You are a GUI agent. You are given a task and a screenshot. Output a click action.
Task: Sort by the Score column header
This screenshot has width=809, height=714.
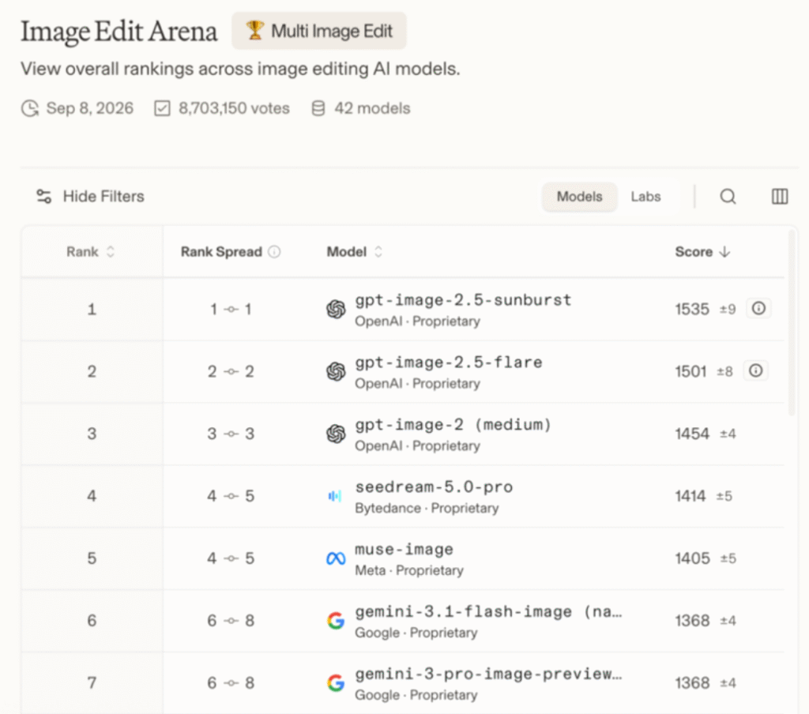[702, 252]
